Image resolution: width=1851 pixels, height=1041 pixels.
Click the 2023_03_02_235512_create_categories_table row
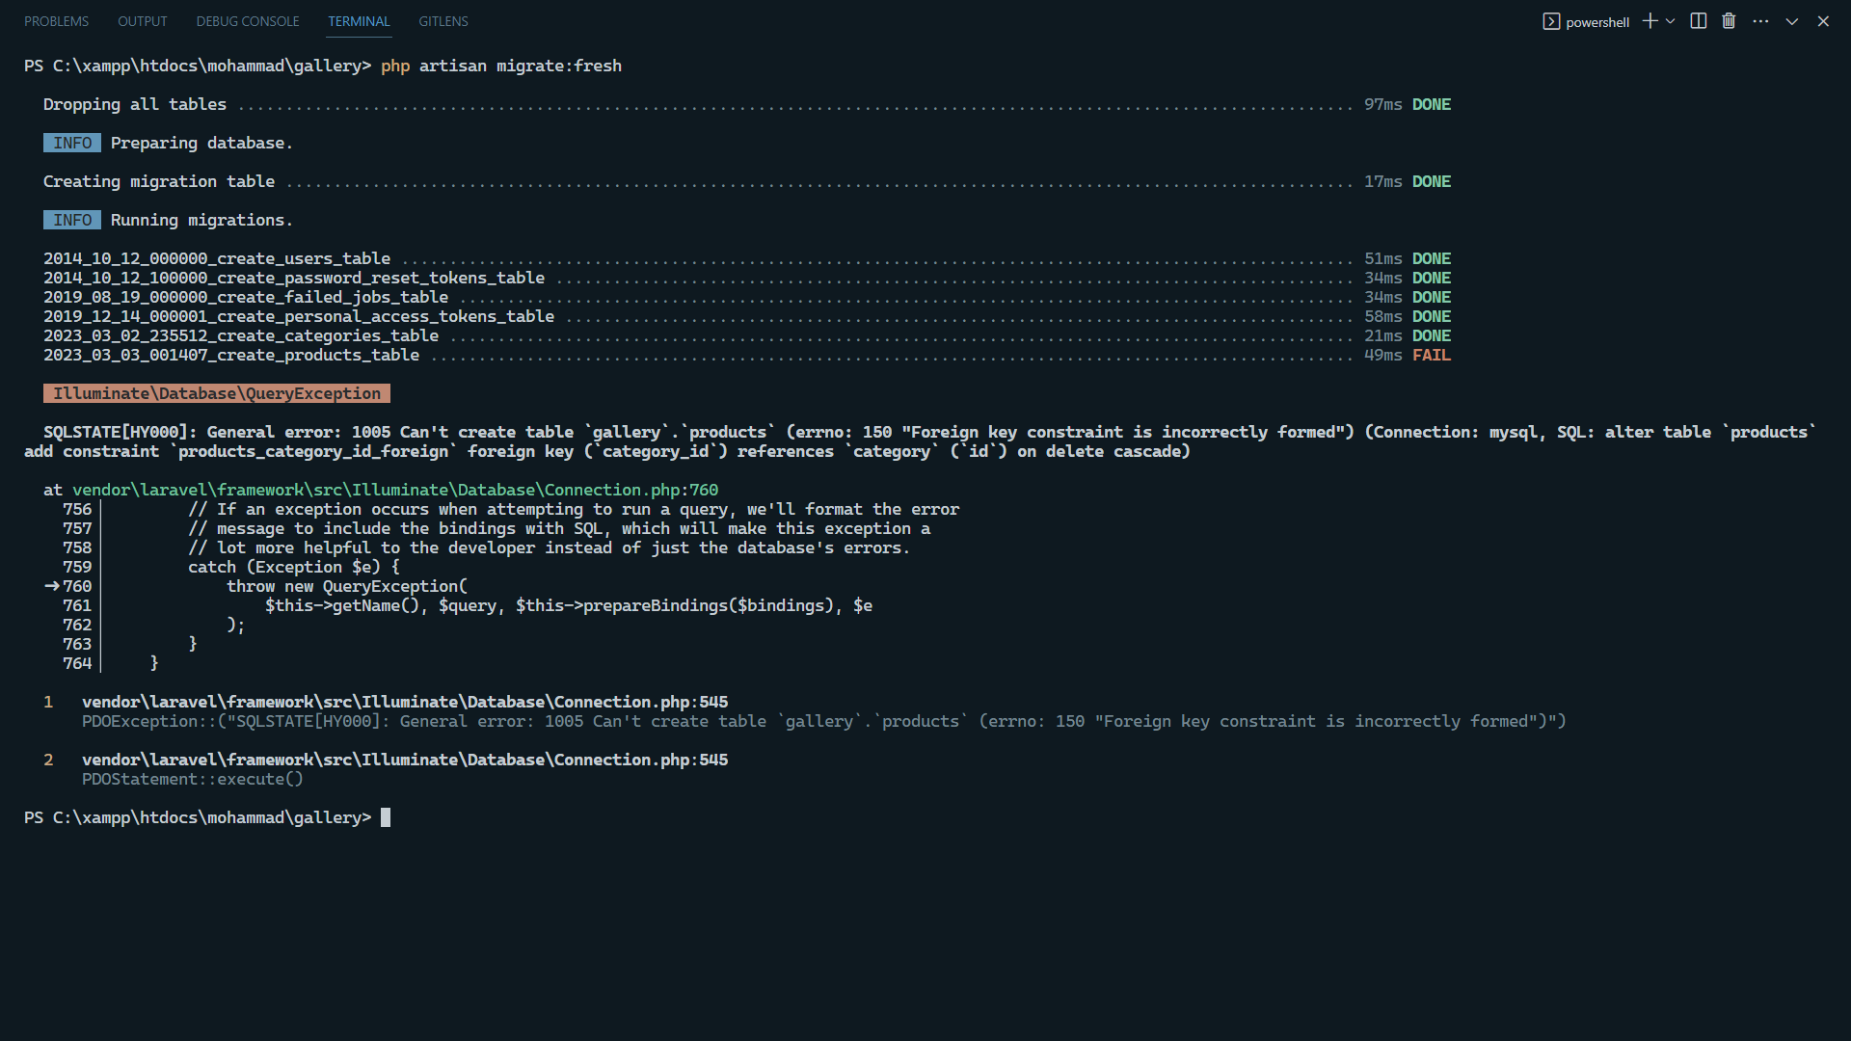pyautogui.click(x=747, y=335)
